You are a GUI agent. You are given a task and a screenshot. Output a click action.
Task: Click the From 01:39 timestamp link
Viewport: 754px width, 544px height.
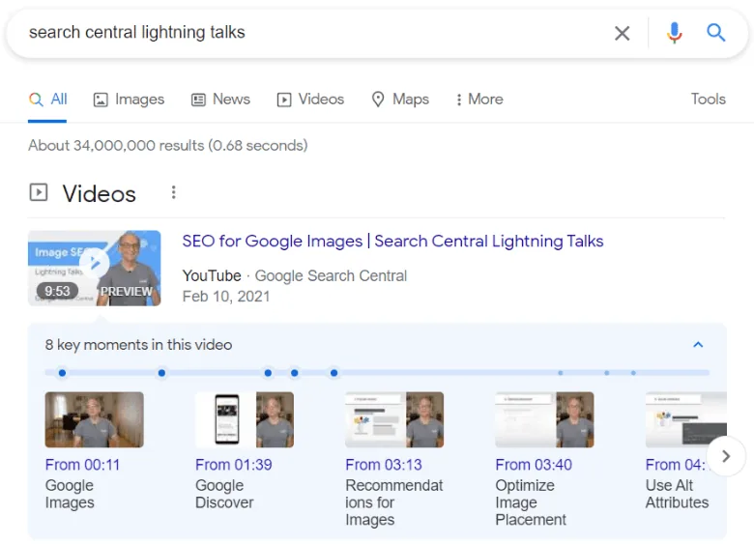[x=233, y=464]
